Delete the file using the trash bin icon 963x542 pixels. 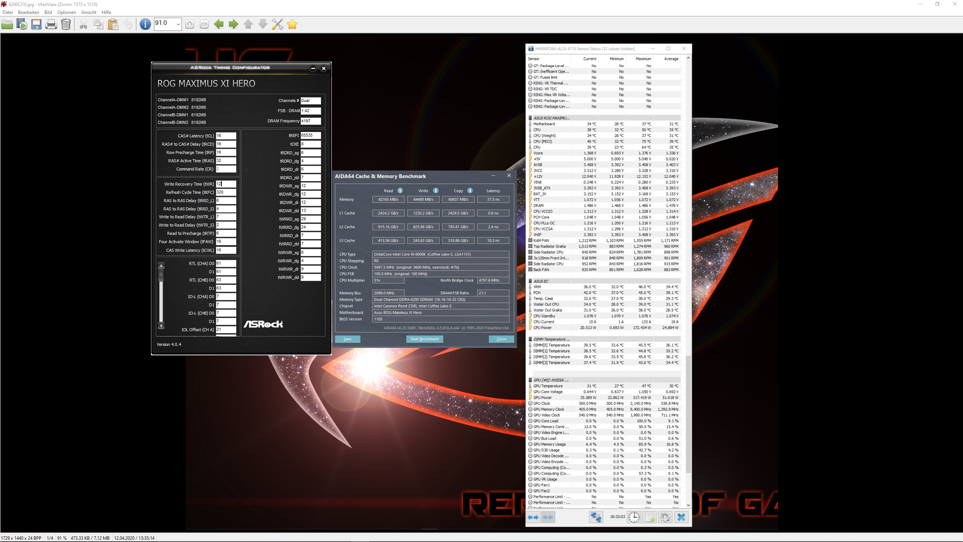tap(66, 24)
